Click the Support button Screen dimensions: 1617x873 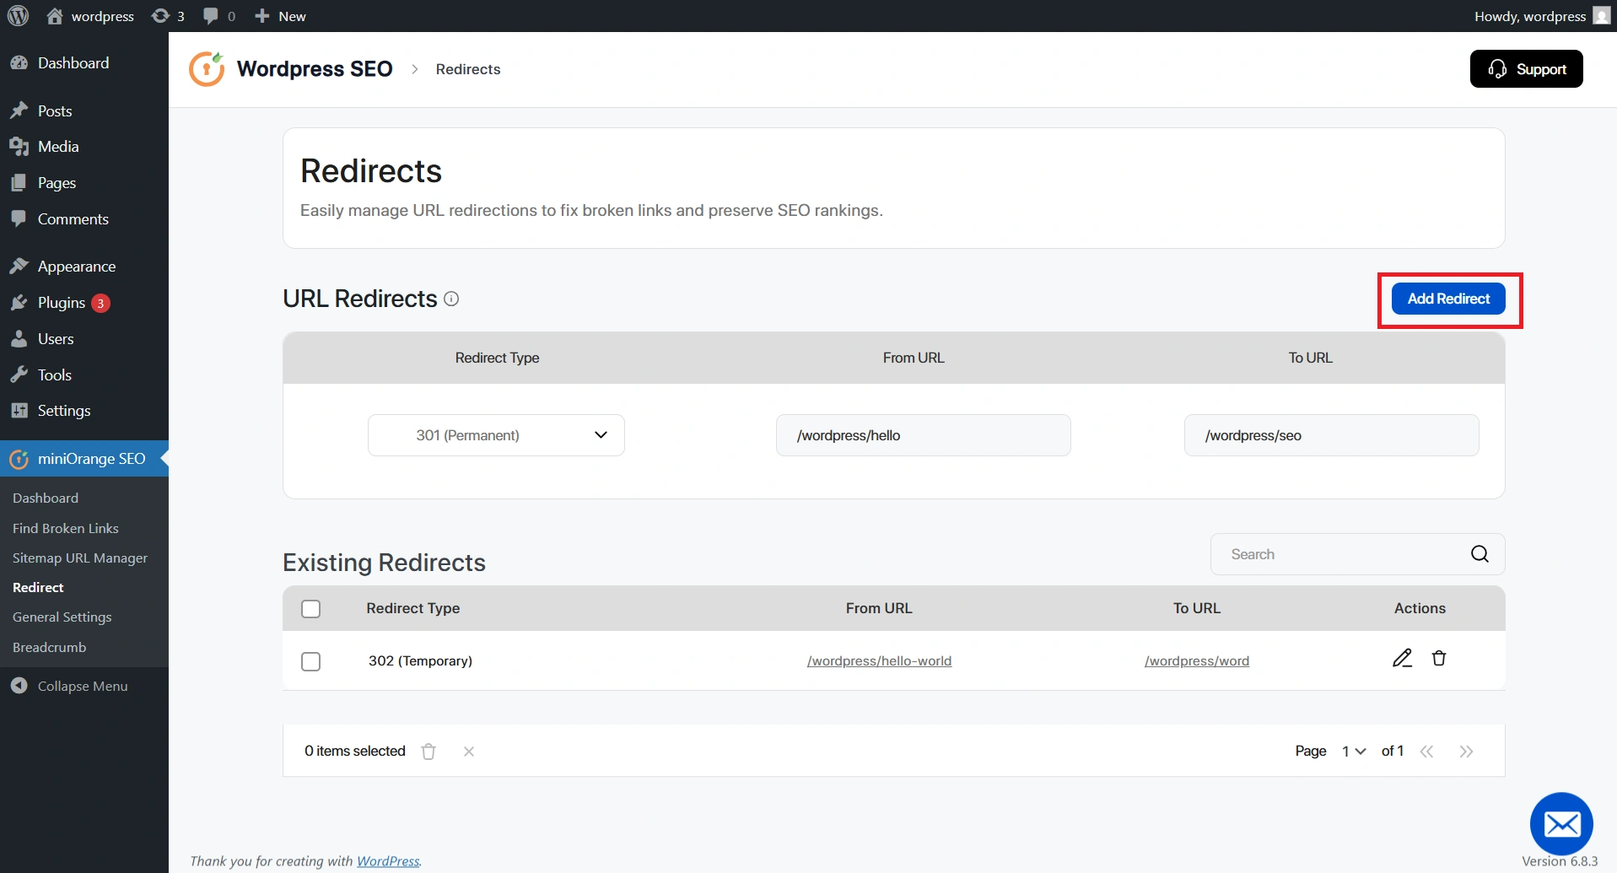tap(1526, 69)
